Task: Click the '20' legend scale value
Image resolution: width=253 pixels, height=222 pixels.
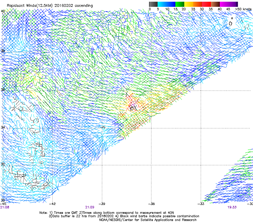Action: (184, 9)
